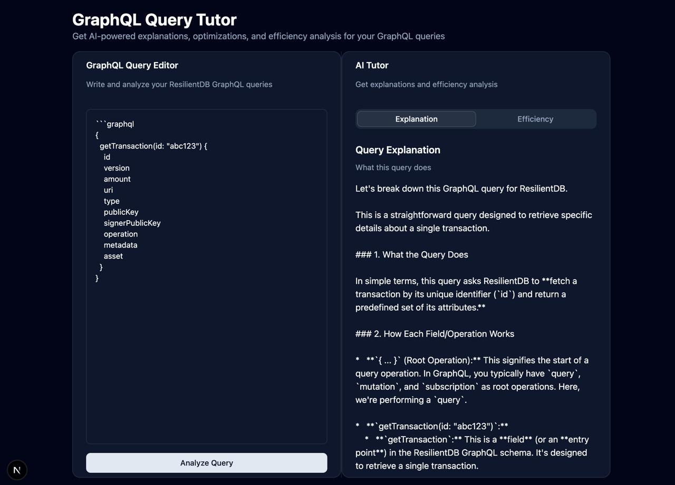Image resolution: width=675 pixels, height=485 pixels.
Task: Click the version field in the editor
Action: pos(117,168)
